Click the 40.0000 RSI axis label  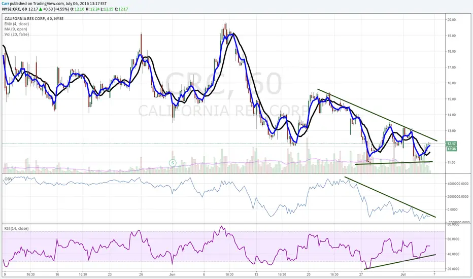point(453,254)
